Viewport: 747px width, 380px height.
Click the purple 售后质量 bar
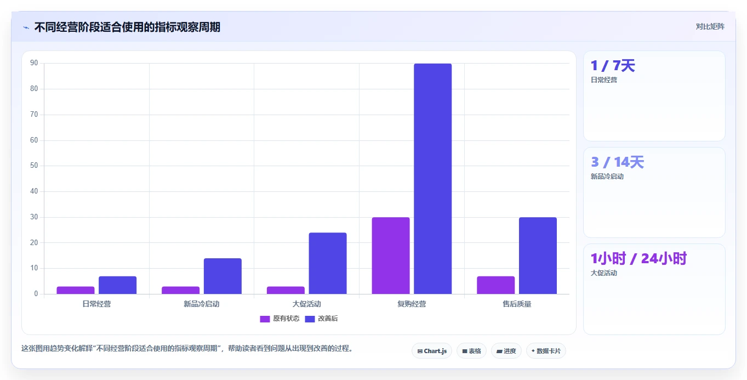pyautogui.click(x=496, y=285)
